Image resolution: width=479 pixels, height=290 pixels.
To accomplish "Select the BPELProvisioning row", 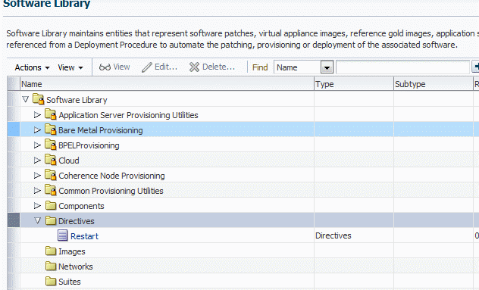I will 243,145.
